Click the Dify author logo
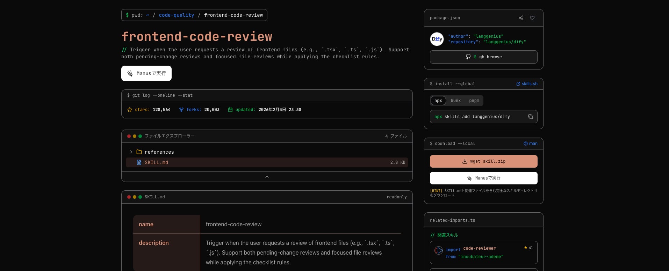 tap(437, 39)
